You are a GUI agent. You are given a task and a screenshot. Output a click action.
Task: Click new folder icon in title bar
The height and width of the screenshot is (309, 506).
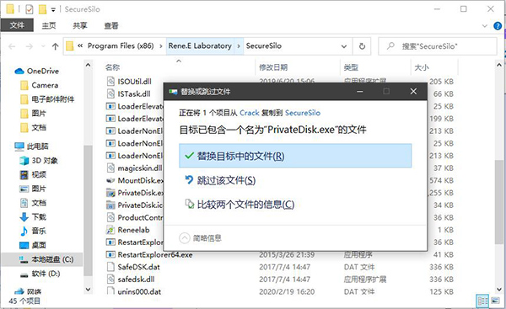pos(43,9)
